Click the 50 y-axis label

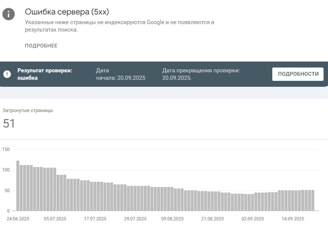click(x=7, y=190)
